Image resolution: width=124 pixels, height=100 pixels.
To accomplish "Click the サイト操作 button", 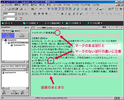I will (x=15, y=92).
